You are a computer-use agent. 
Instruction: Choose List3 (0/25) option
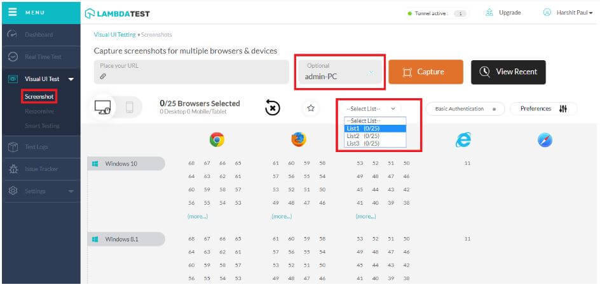(x=375, y=143)
